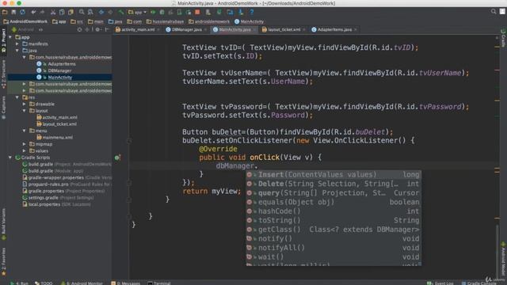Open the Android project view selector
Image resolution: width=507 pixels, height=285 pixels.
click(28, 29)
